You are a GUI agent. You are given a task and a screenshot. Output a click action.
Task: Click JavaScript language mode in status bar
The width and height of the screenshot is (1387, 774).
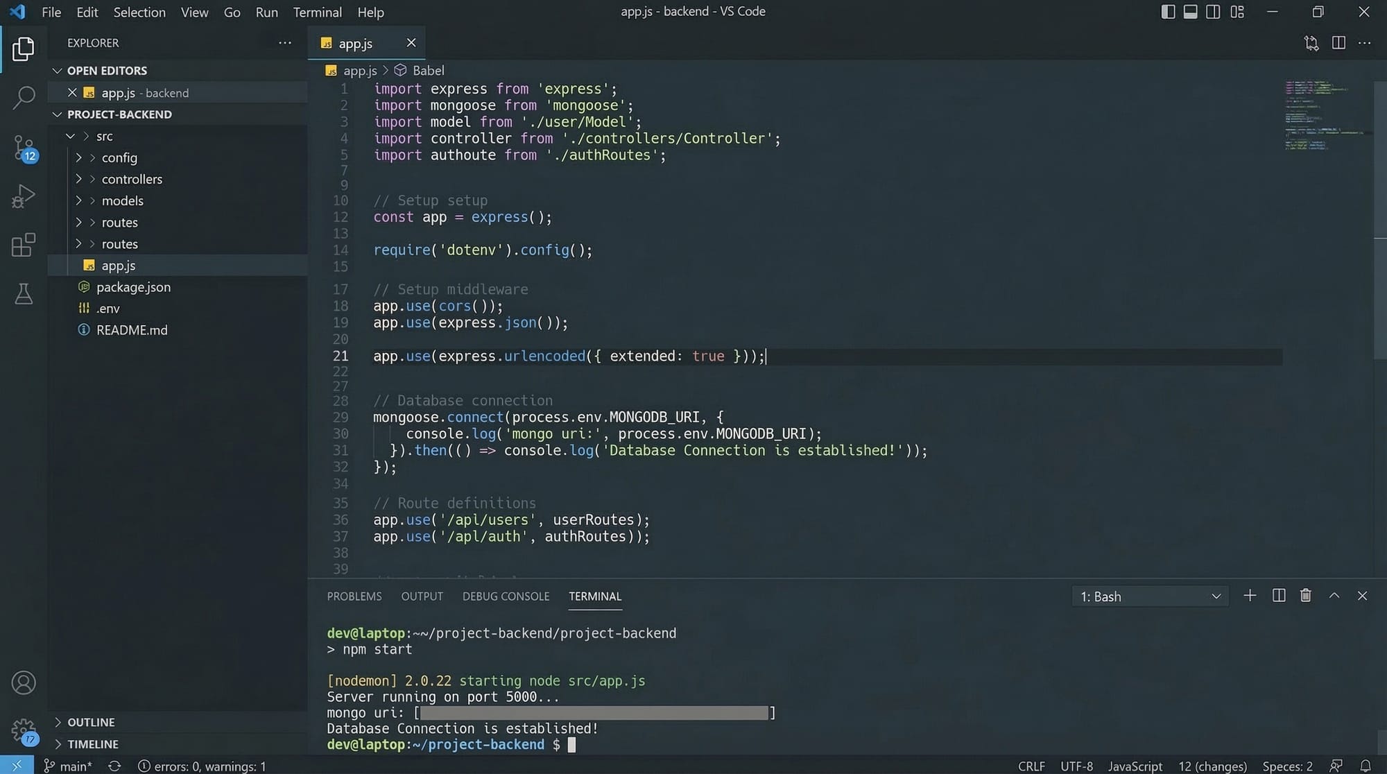point(1135,766)
